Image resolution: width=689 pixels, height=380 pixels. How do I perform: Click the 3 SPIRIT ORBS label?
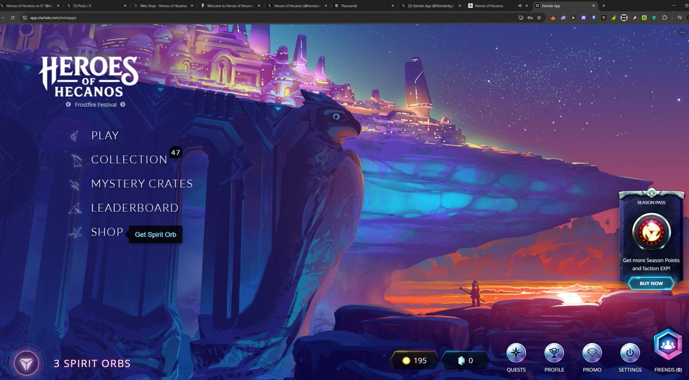92,363
